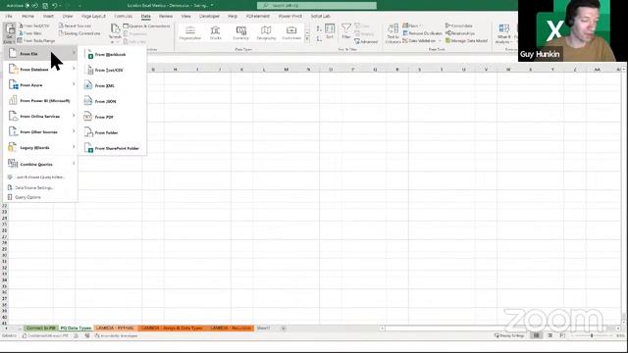
Task: Expand the Combine Queries submenu
Action: coord(41,164)
